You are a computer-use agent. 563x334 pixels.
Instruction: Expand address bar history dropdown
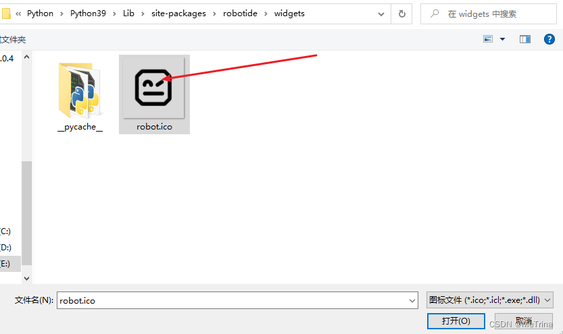tap(381, 14)
